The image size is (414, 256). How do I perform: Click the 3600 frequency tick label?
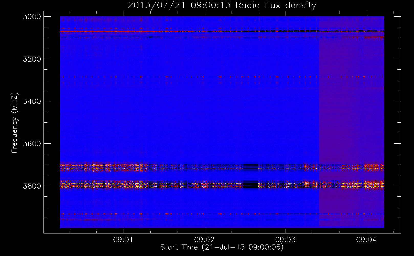pos(32,144)
